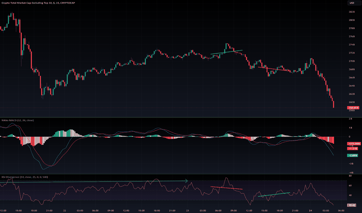Open the Nikko MACD (12, 26, close) indicator legend
This screenshot has width=362, height=213.
coord(17,120)
